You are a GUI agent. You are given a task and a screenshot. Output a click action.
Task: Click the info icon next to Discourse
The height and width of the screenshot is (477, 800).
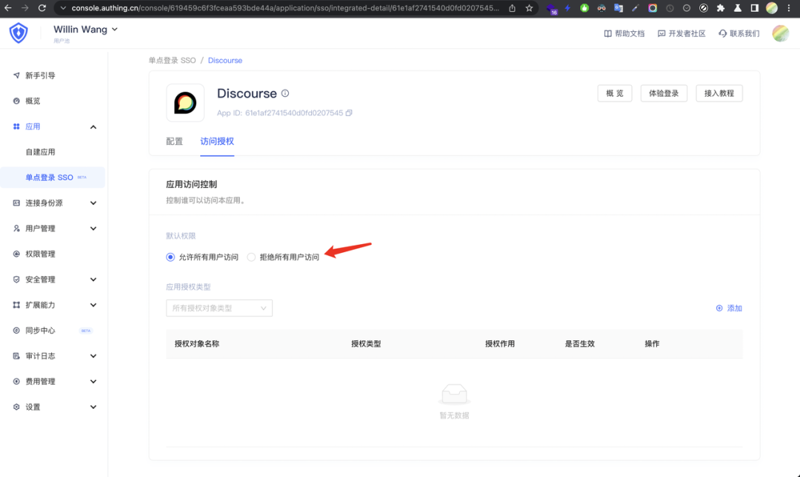285,93
